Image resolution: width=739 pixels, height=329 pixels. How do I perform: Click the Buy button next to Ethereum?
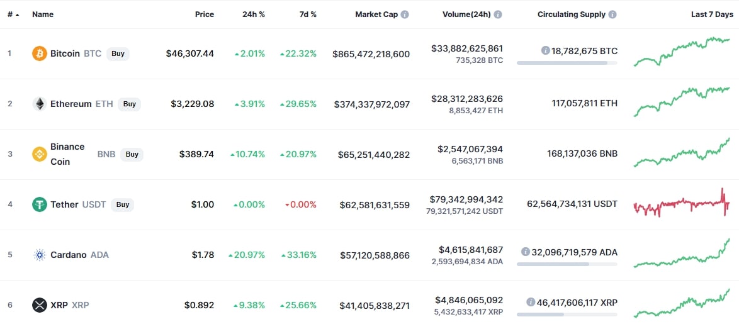130,104
